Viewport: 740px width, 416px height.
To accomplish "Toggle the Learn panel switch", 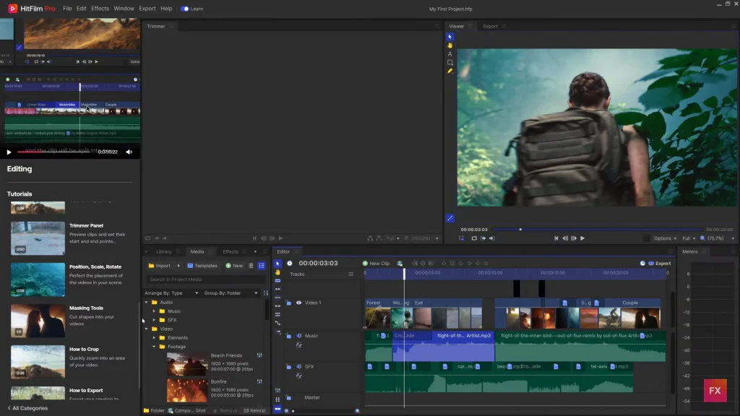I will tap(184, 9).
